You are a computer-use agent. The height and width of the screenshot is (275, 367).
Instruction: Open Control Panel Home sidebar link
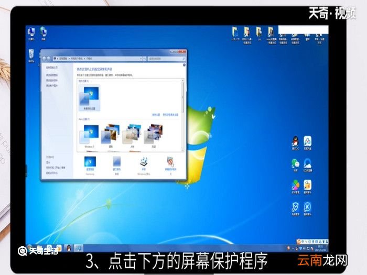[52, 68]
